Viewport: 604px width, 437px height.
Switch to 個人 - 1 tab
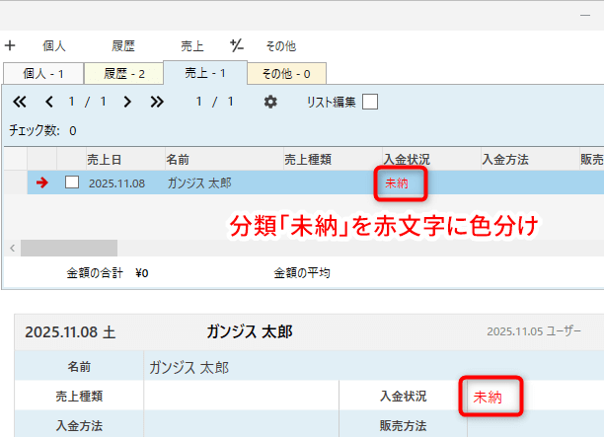(42, 73)
